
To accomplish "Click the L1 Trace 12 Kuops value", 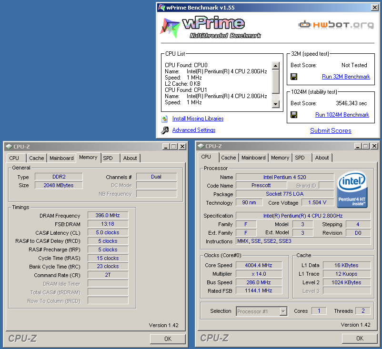I will (346, 274).
